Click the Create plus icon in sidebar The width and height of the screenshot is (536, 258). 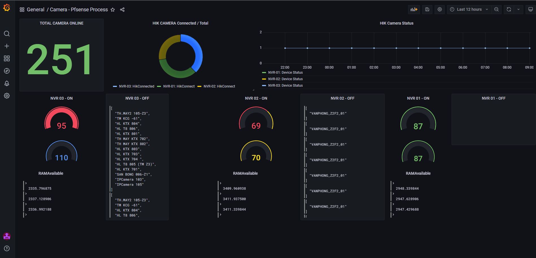[7, 46]
